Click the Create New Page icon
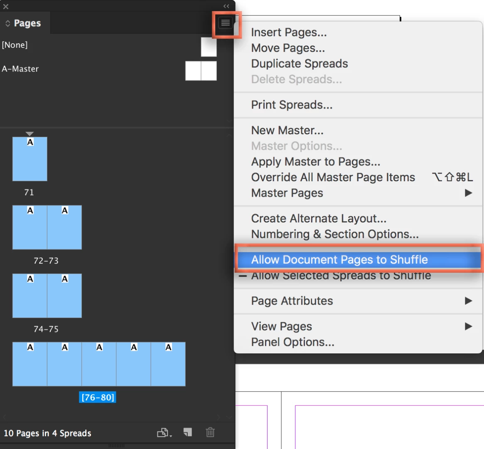This screenshot has width=484, height=449. 188,432
